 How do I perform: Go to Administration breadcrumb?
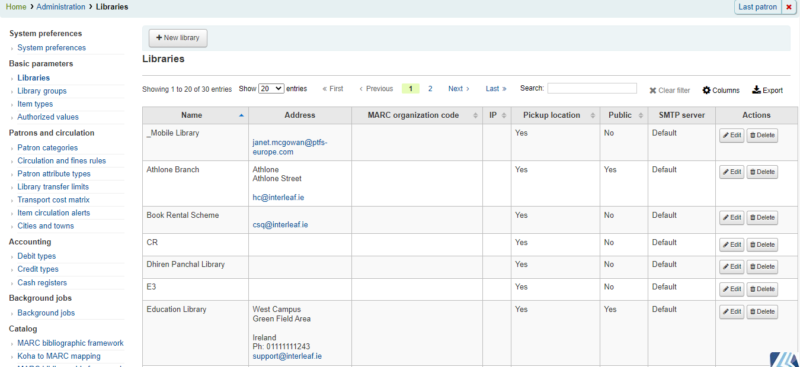pos(61,7)
